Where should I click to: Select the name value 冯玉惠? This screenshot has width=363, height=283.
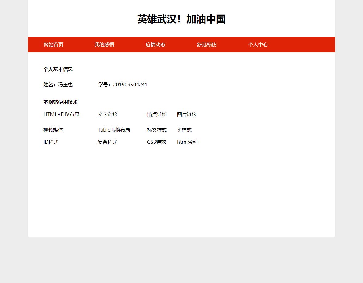click(65, 85)
